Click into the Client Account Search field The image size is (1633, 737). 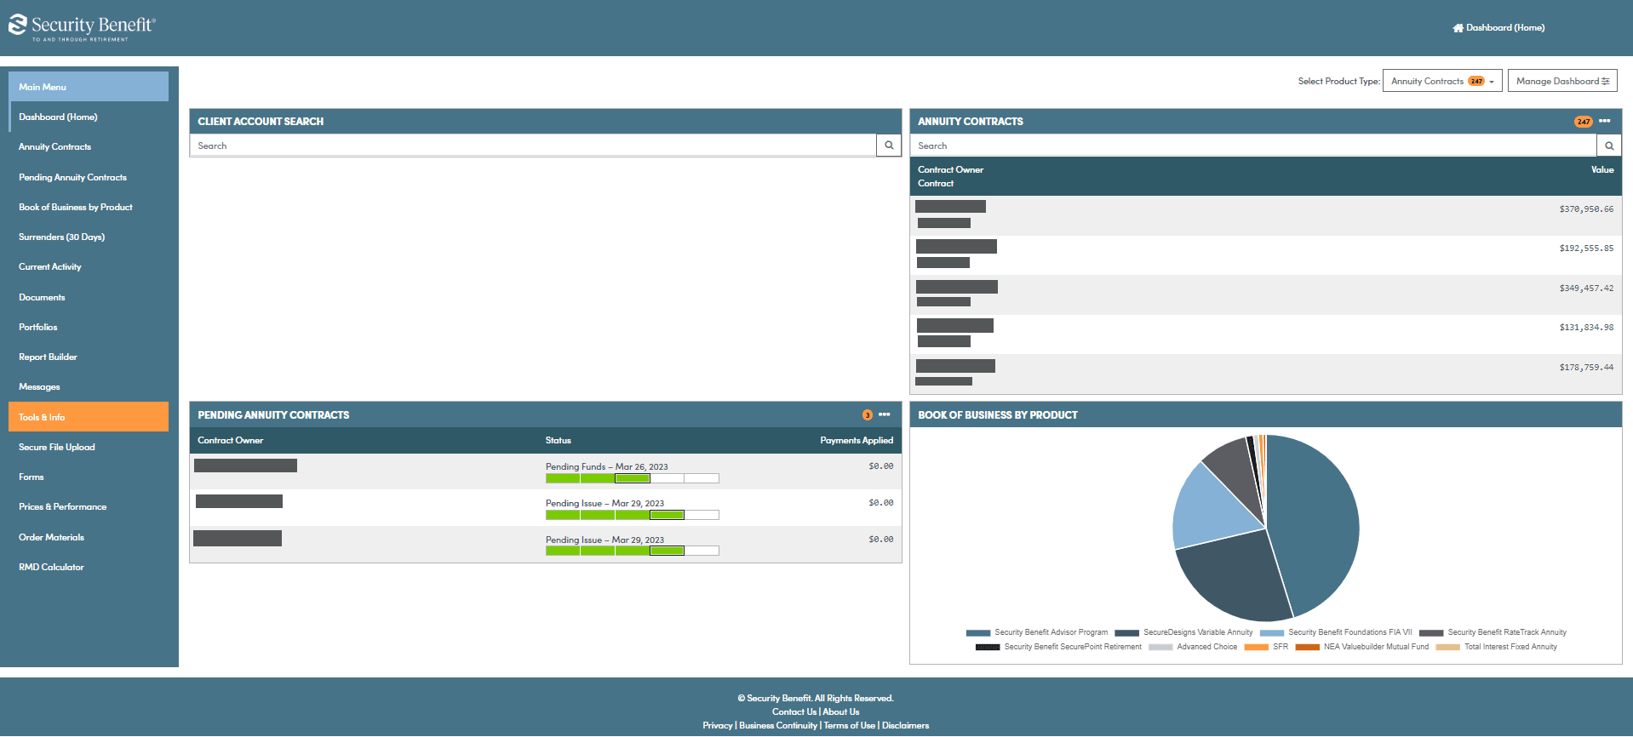point(532,146)
